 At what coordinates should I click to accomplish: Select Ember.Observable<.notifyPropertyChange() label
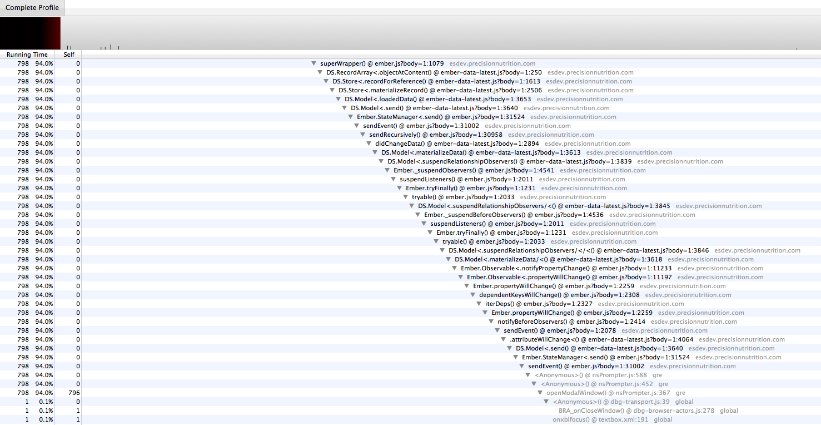(x=566, y=268)
